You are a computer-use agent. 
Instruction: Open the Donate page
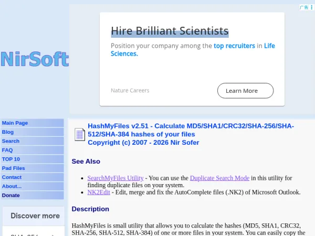tap(32, 195)
